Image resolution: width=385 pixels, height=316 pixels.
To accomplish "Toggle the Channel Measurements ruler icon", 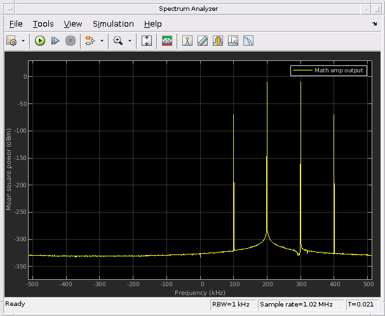I will [x=203, y=41].
